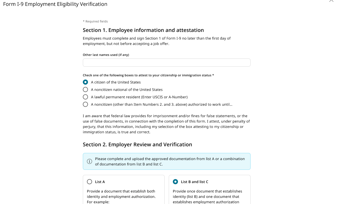The width and height of the screenshot is (337, 204).
Task: Click the Section 1 Employee information heading
Action: [x=143, y=30]
